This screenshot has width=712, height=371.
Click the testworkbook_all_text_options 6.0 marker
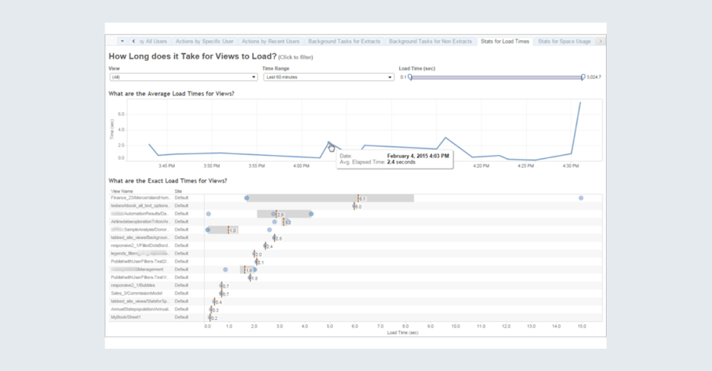(355, 206)
